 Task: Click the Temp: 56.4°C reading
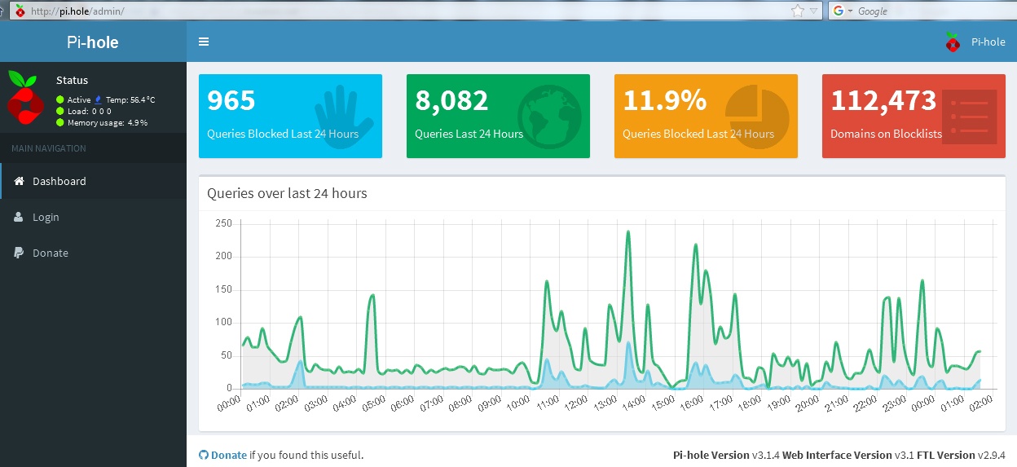(130, 99)
